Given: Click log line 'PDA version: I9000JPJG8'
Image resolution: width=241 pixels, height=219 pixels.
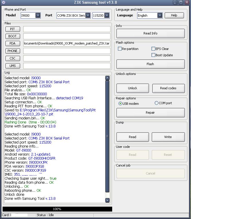Looking at the screenshot, I should 24,166.
